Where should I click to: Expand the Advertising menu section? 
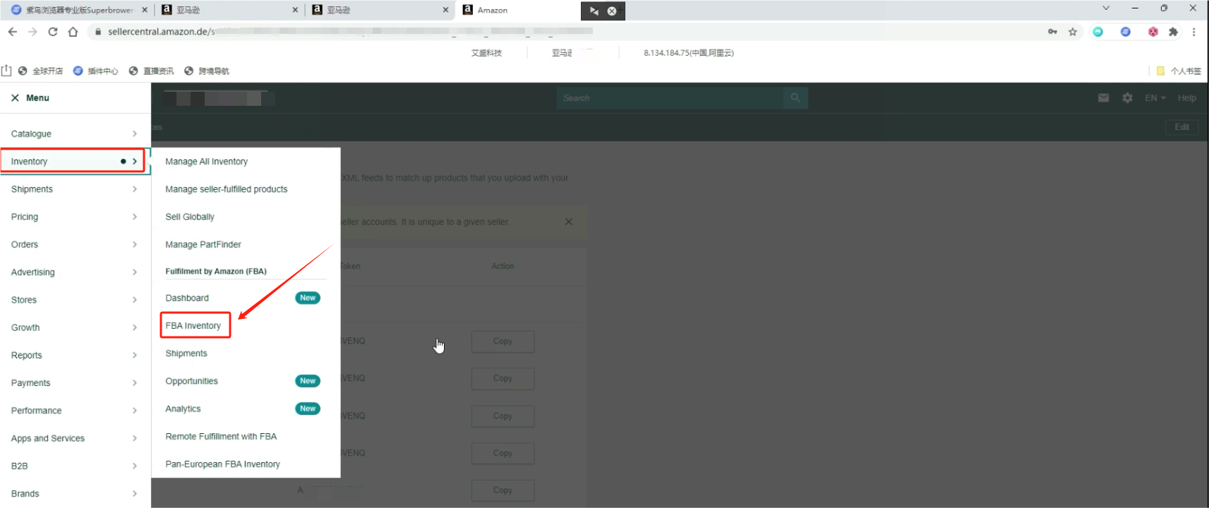74,272
